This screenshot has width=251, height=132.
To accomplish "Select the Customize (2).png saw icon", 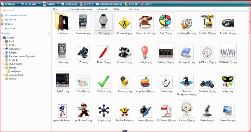I will tap(145, 22).
